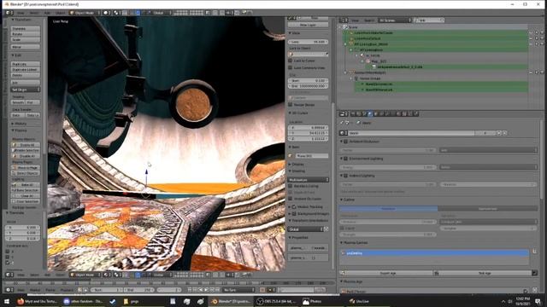Click the Join button in tool shelf
547x307 pixels.
26,83
